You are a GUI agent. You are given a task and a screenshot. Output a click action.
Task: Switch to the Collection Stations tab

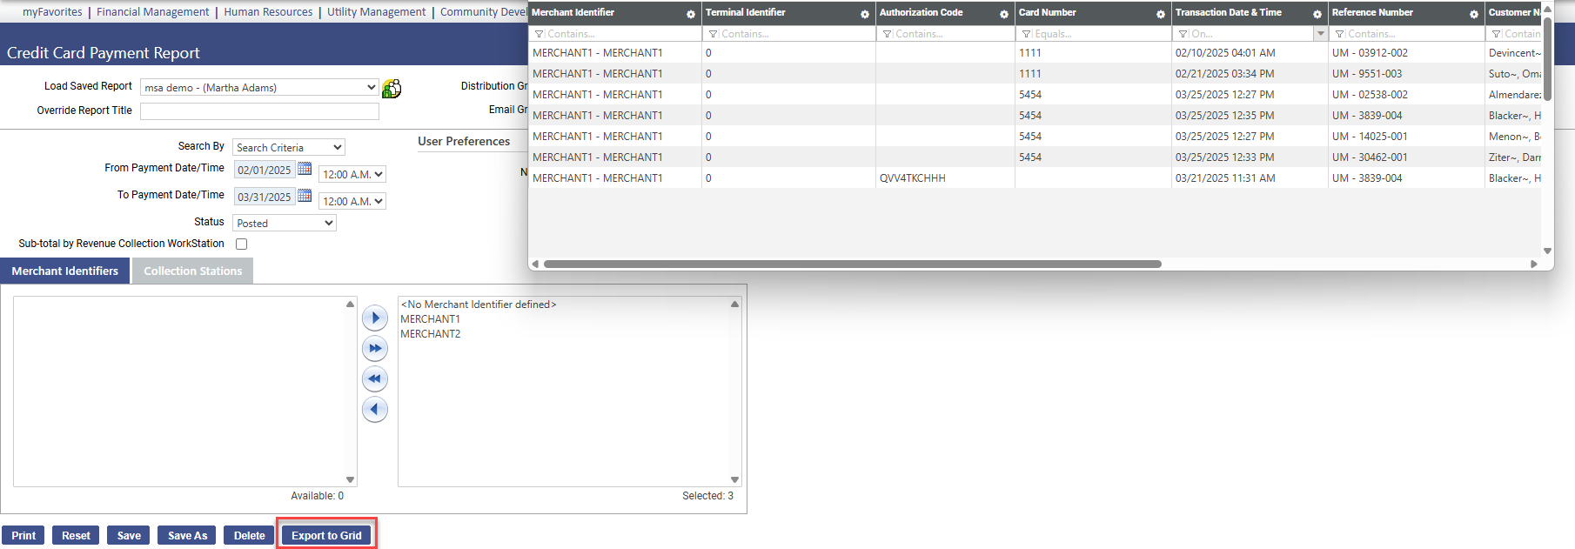coord(192,271)
